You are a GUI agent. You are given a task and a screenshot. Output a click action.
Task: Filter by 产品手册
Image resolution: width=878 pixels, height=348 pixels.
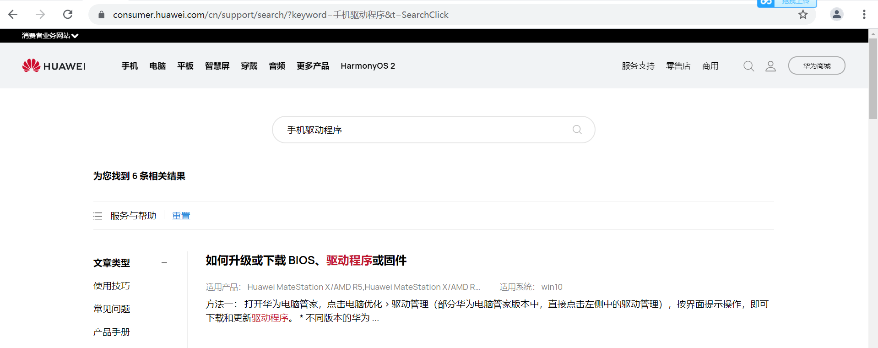112,332
